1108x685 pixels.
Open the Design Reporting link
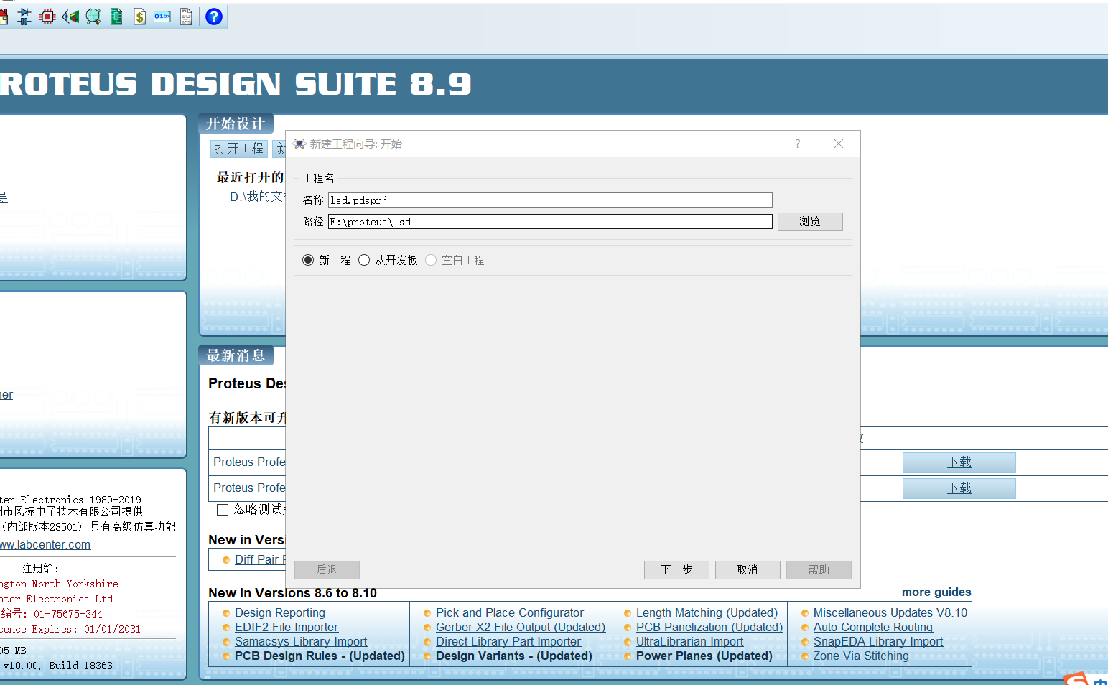tap(280, 613)
